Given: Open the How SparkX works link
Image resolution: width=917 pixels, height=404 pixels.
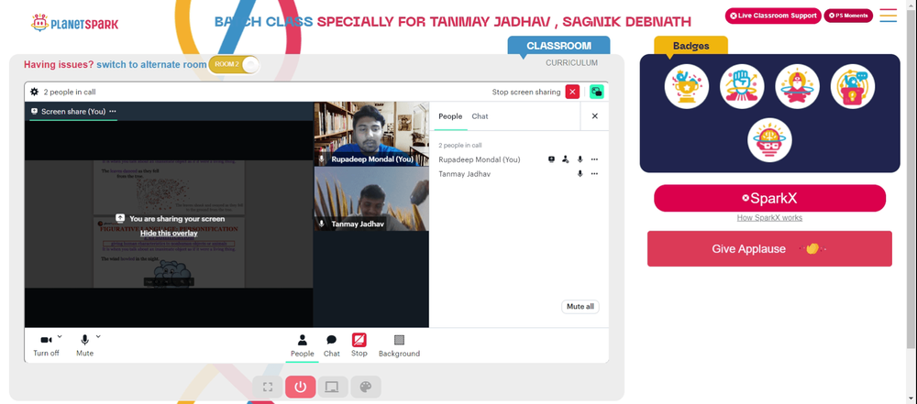Looking at the screenshot, I should (769, 217).
